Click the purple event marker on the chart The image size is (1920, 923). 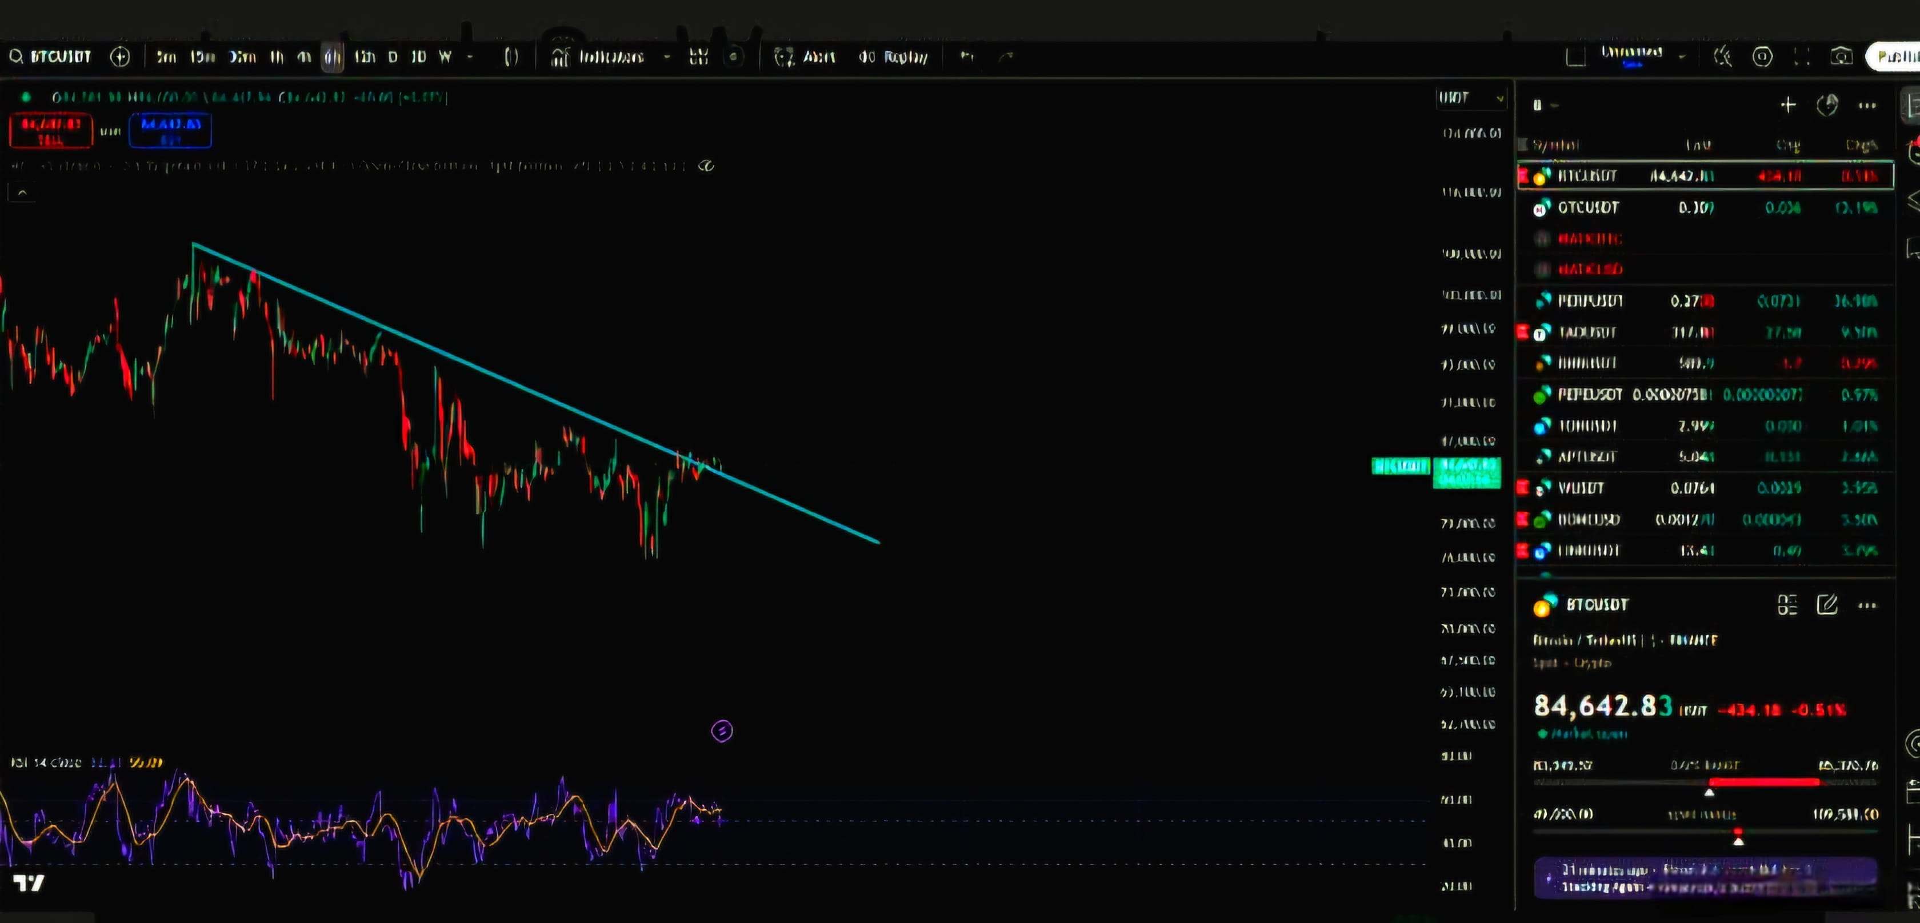tap(722, 731)
